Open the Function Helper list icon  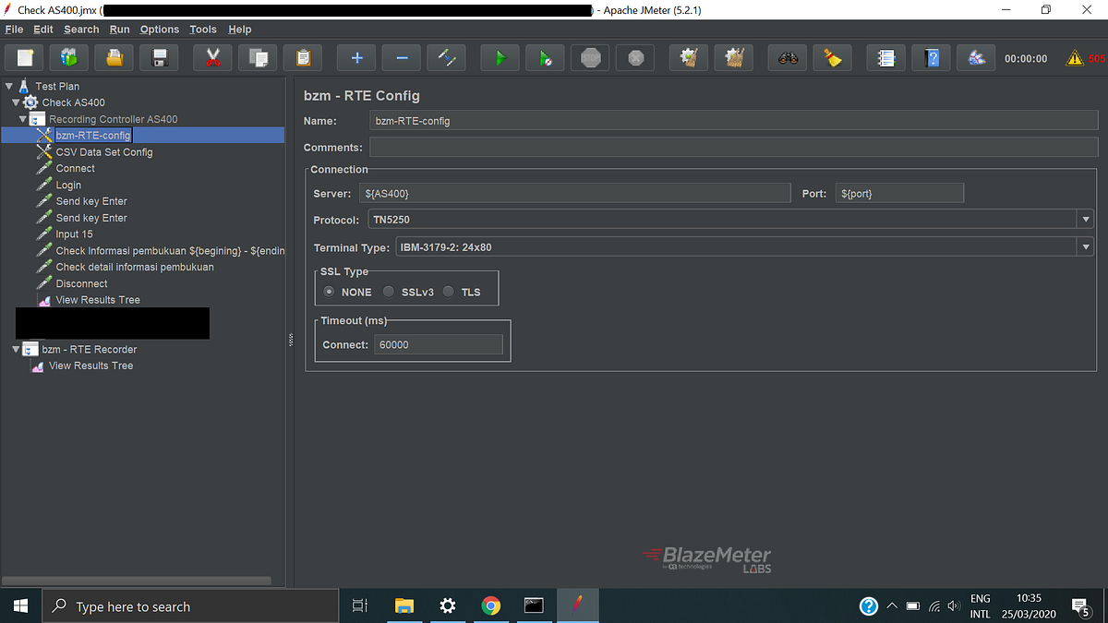point(886,58)
